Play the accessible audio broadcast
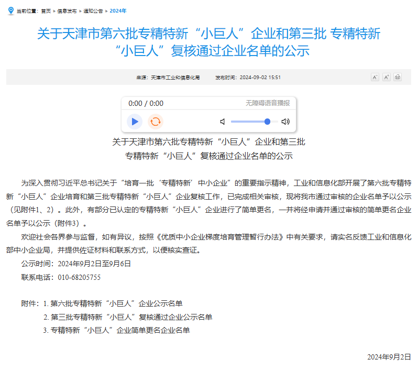The image size is (418, 370). click(x=135, y=122)
